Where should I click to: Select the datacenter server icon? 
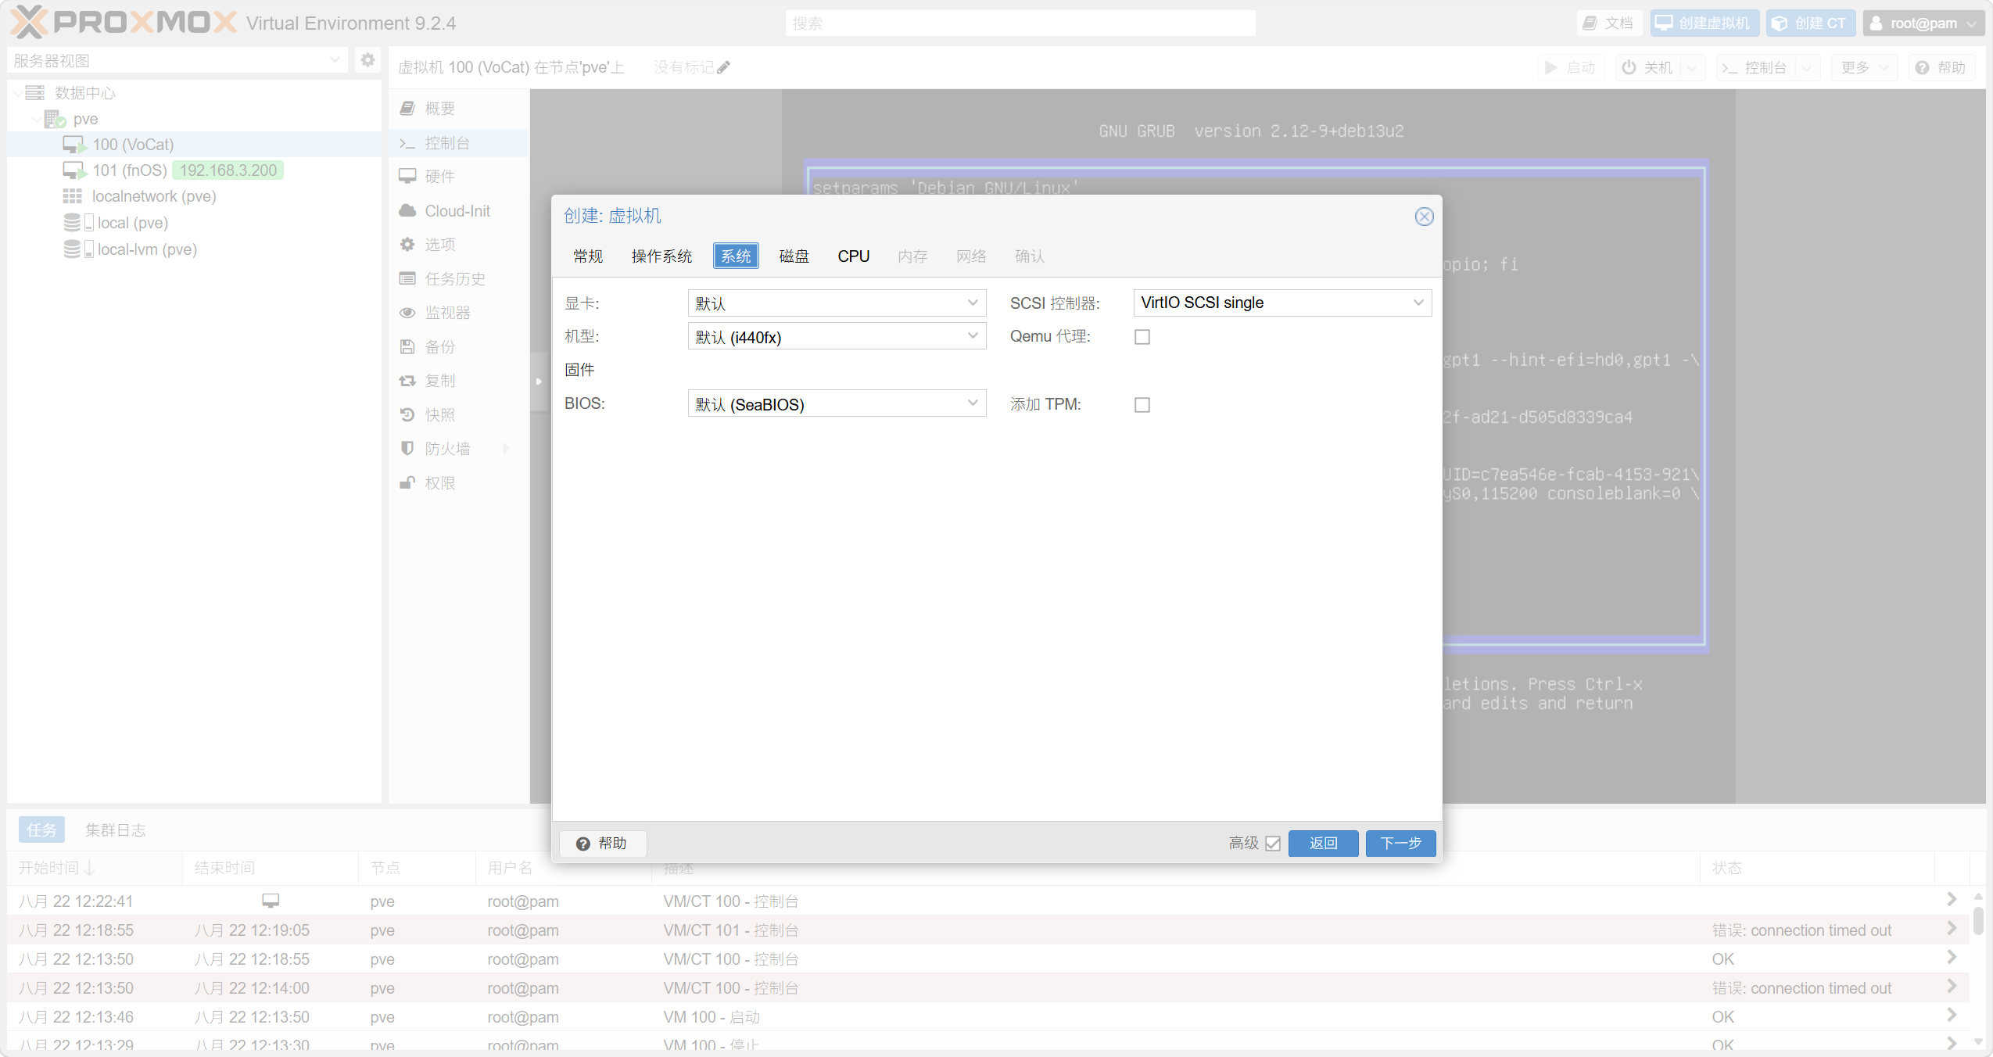pos(34,93)
